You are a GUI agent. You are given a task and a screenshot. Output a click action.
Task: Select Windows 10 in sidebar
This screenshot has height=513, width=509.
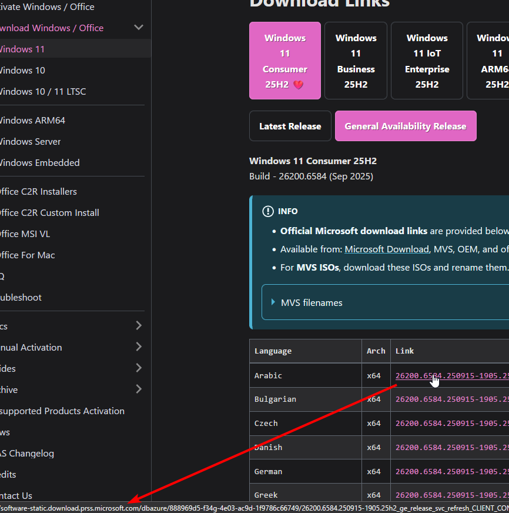pos(22,71)
